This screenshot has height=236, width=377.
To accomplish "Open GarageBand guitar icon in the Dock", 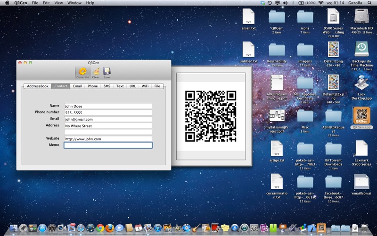I will pos(196,228).
